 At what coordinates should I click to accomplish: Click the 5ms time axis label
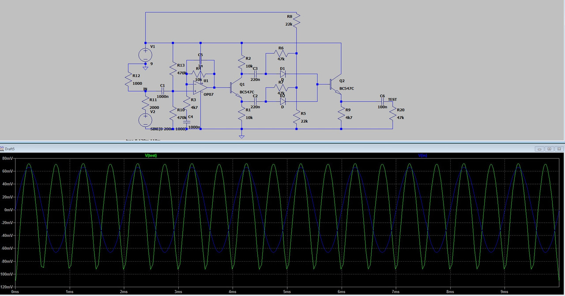[x=287, y=292]
